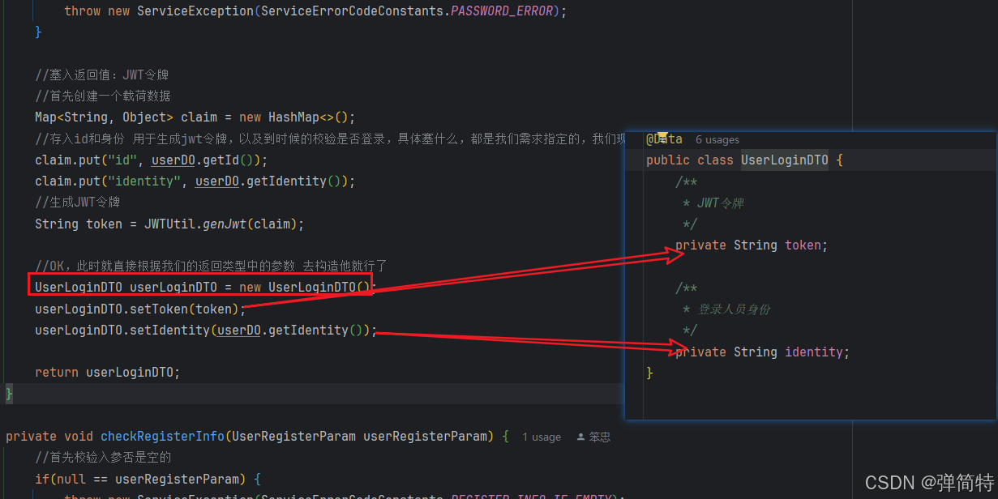The height and width of the screenshot is (499, 998).
Task: Click the genJwt method call
Action: click(225, 224)
